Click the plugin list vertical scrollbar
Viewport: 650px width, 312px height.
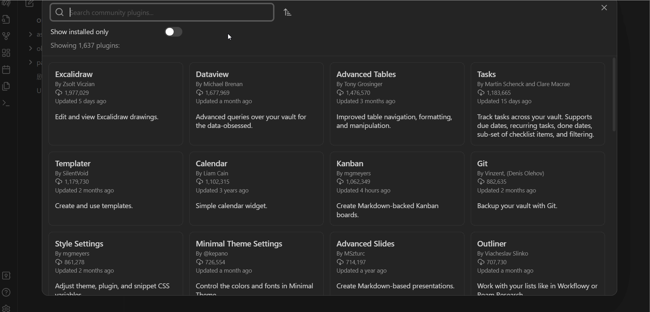614,95
